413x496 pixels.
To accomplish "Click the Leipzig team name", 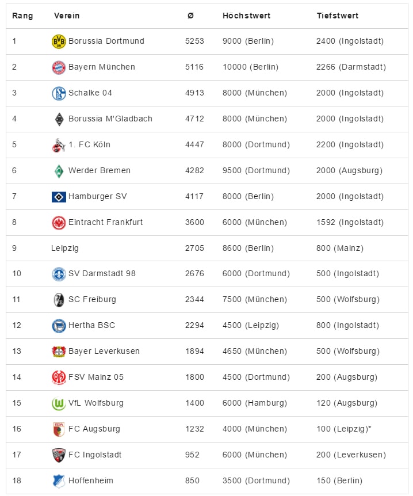I will [65, 249].
